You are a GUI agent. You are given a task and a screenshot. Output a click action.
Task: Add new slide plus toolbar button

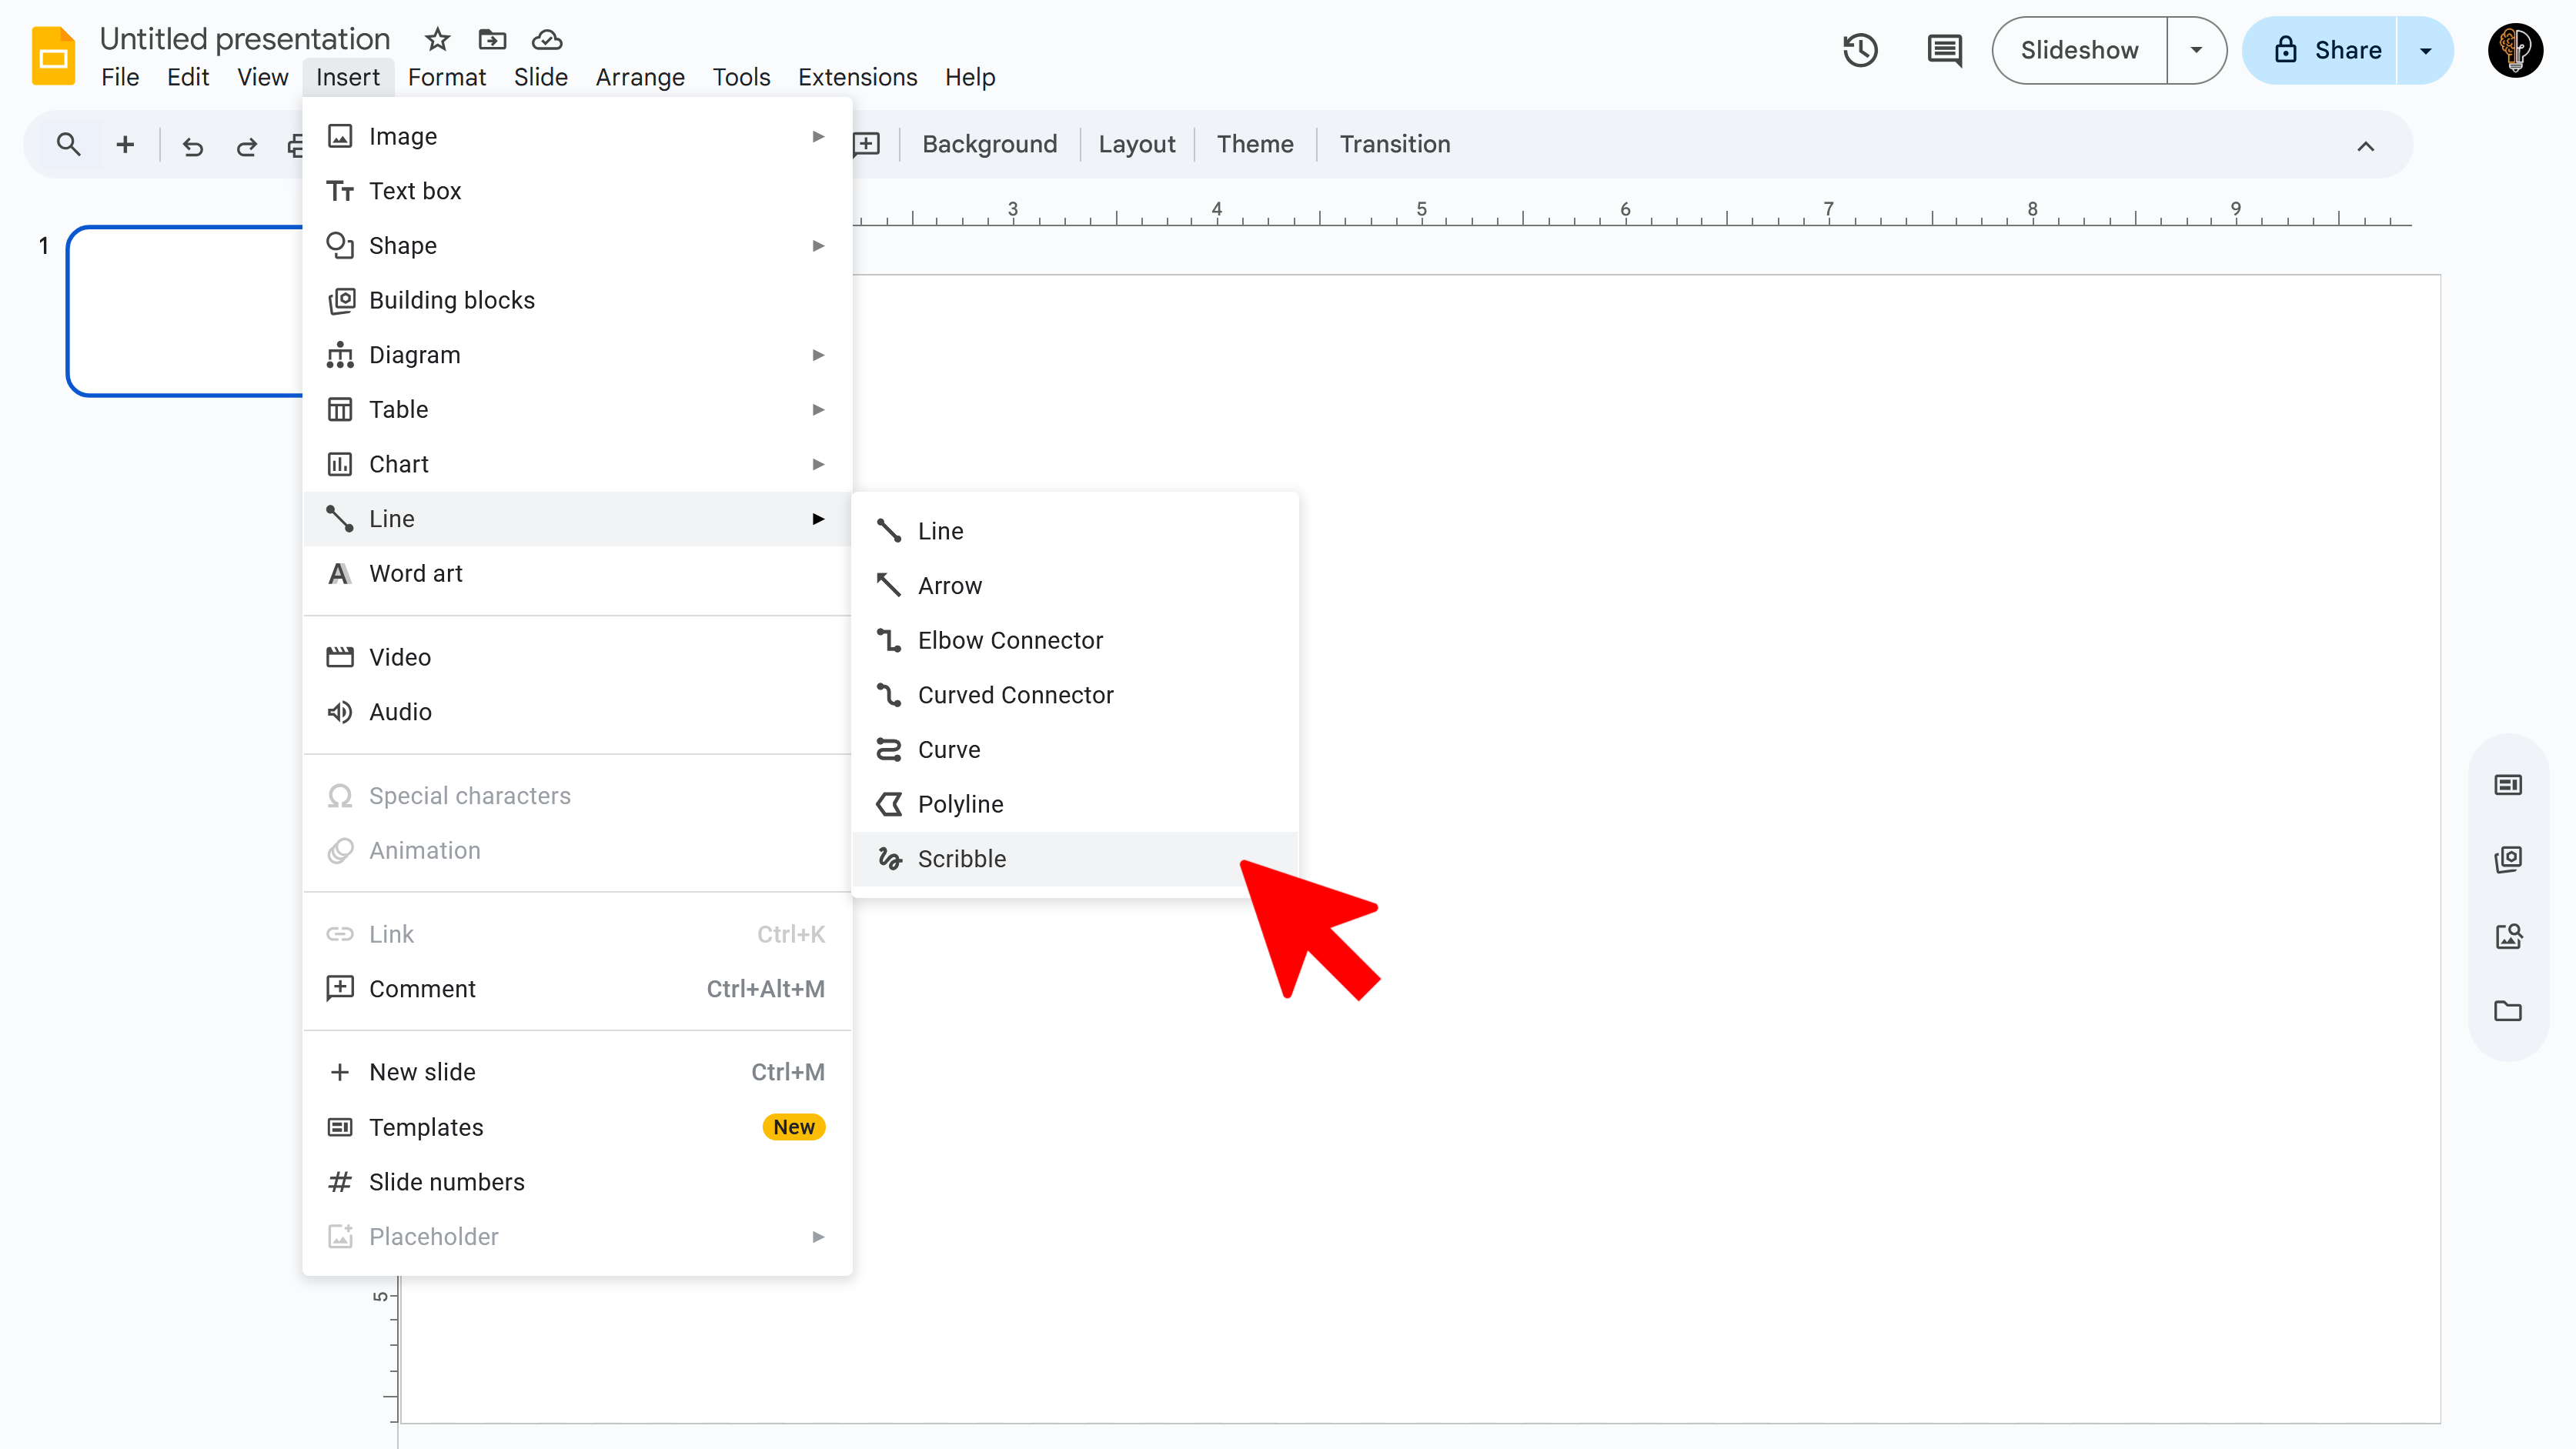click(x=125, y=144)
